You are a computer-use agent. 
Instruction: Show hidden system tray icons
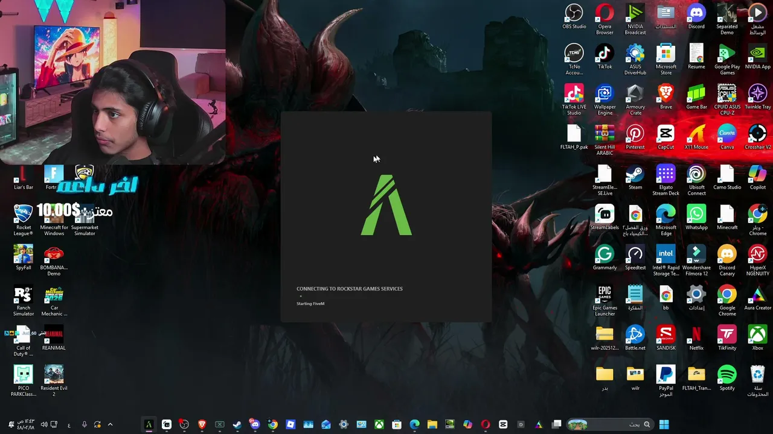tap(110, 424)
